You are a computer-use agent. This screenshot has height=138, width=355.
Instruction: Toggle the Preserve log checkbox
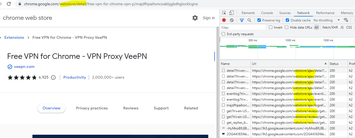click(x=259, y=20)
